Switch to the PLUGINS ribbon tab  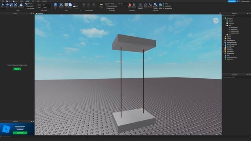point(44,1)
